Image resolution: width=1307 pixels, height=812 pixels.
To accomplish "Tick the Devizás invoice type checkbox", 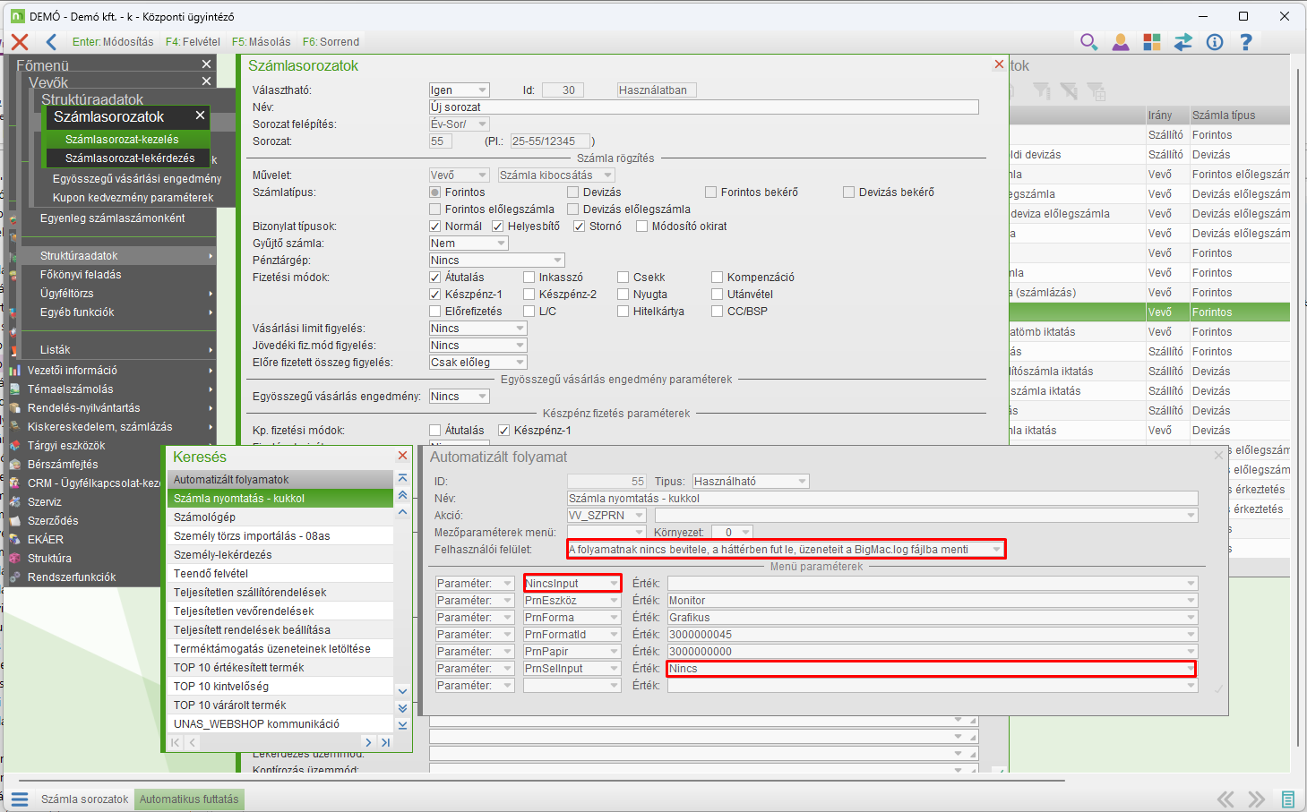I will [573, 192].
